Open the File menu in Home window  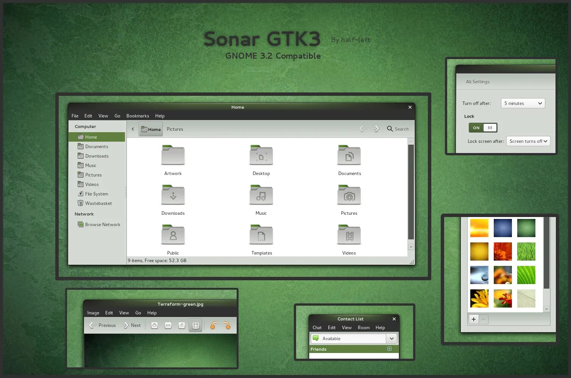click(75, 116)
